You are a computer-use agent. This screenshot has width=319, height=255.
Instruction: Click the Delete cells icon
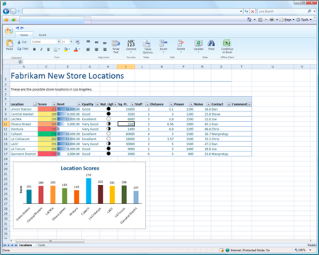pyautogui.click(x=181, y=43)
